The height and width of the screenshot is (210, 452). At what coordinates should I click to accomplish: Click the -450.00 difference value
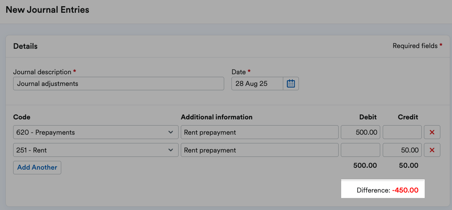(x=405, y=190)
